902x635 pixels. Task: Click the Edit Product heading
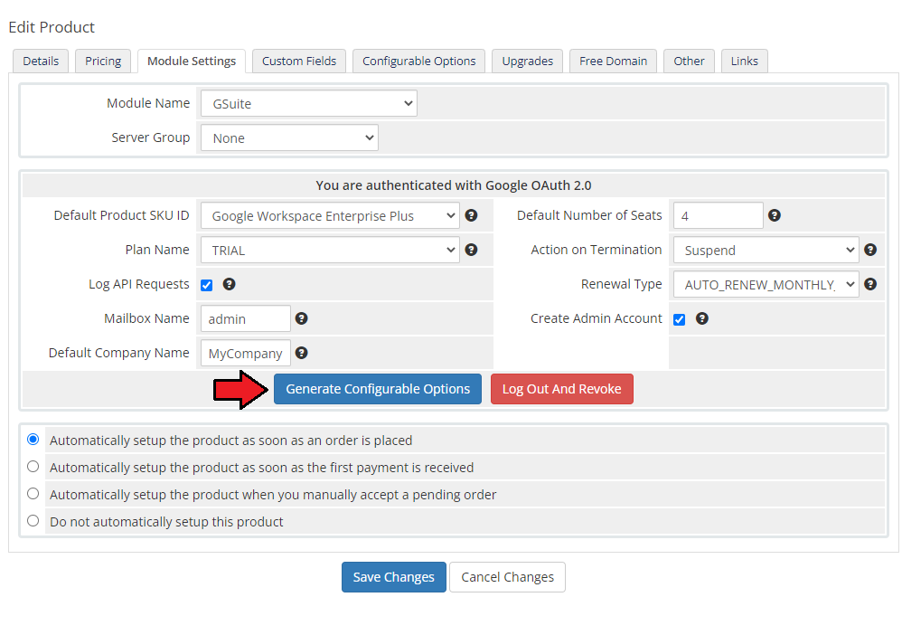click(52, 27)
